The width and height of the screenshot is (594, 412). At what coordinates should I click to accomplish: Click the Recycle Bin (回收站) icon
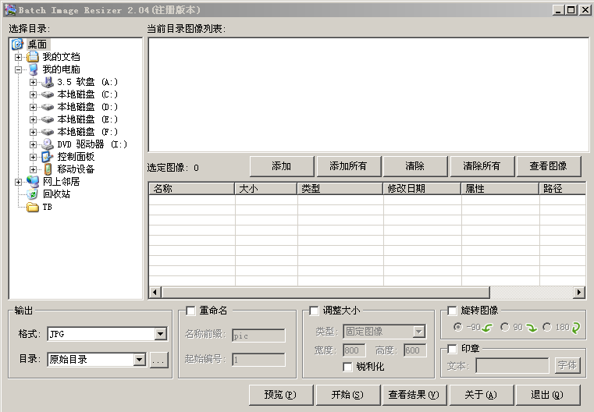(x=33, y=194)
